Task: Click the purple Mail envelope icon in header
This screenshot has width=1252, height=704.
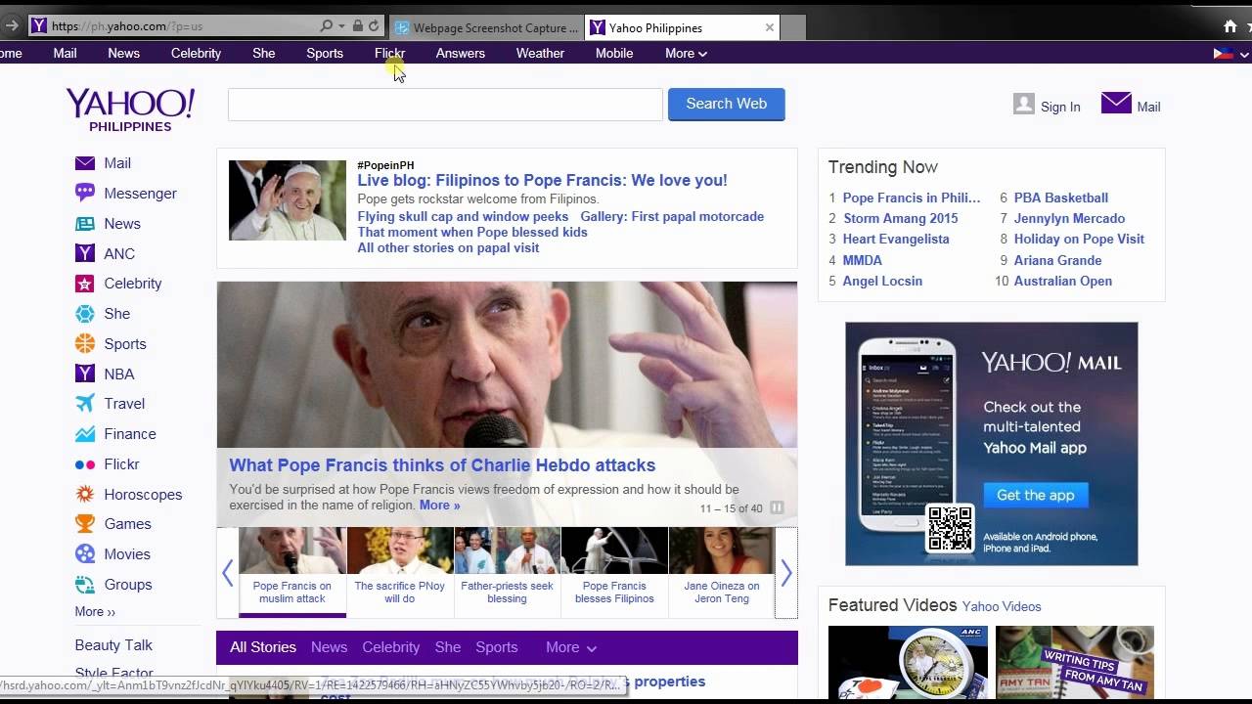Action: click(1116, 103)
